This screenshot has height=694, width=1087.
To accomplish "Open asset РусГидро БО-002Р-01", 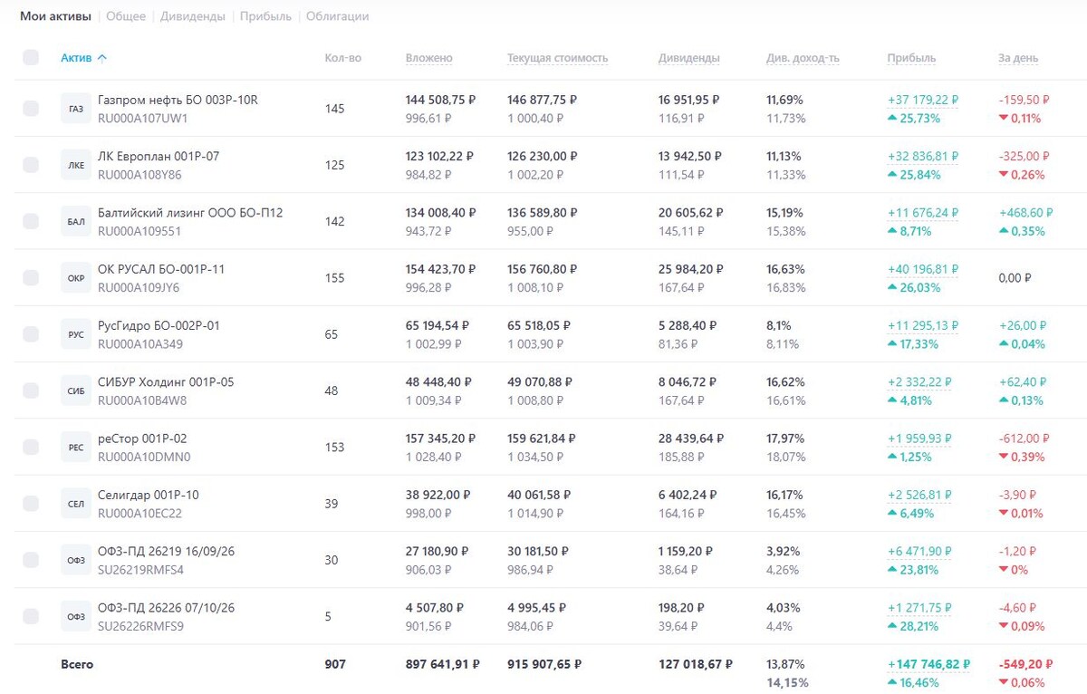I will (x=159, y=325).
